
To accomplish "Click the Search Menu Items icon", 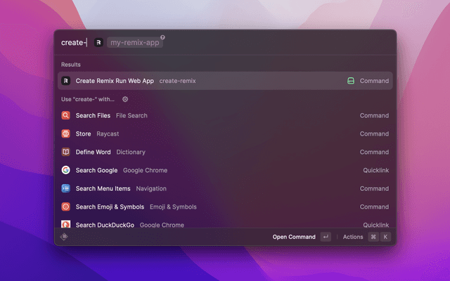I will [65, 189].
